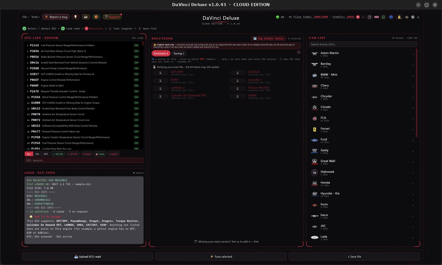Expand the Iveco brand row
The image size is (442, 265).
(x=362, y=216)
